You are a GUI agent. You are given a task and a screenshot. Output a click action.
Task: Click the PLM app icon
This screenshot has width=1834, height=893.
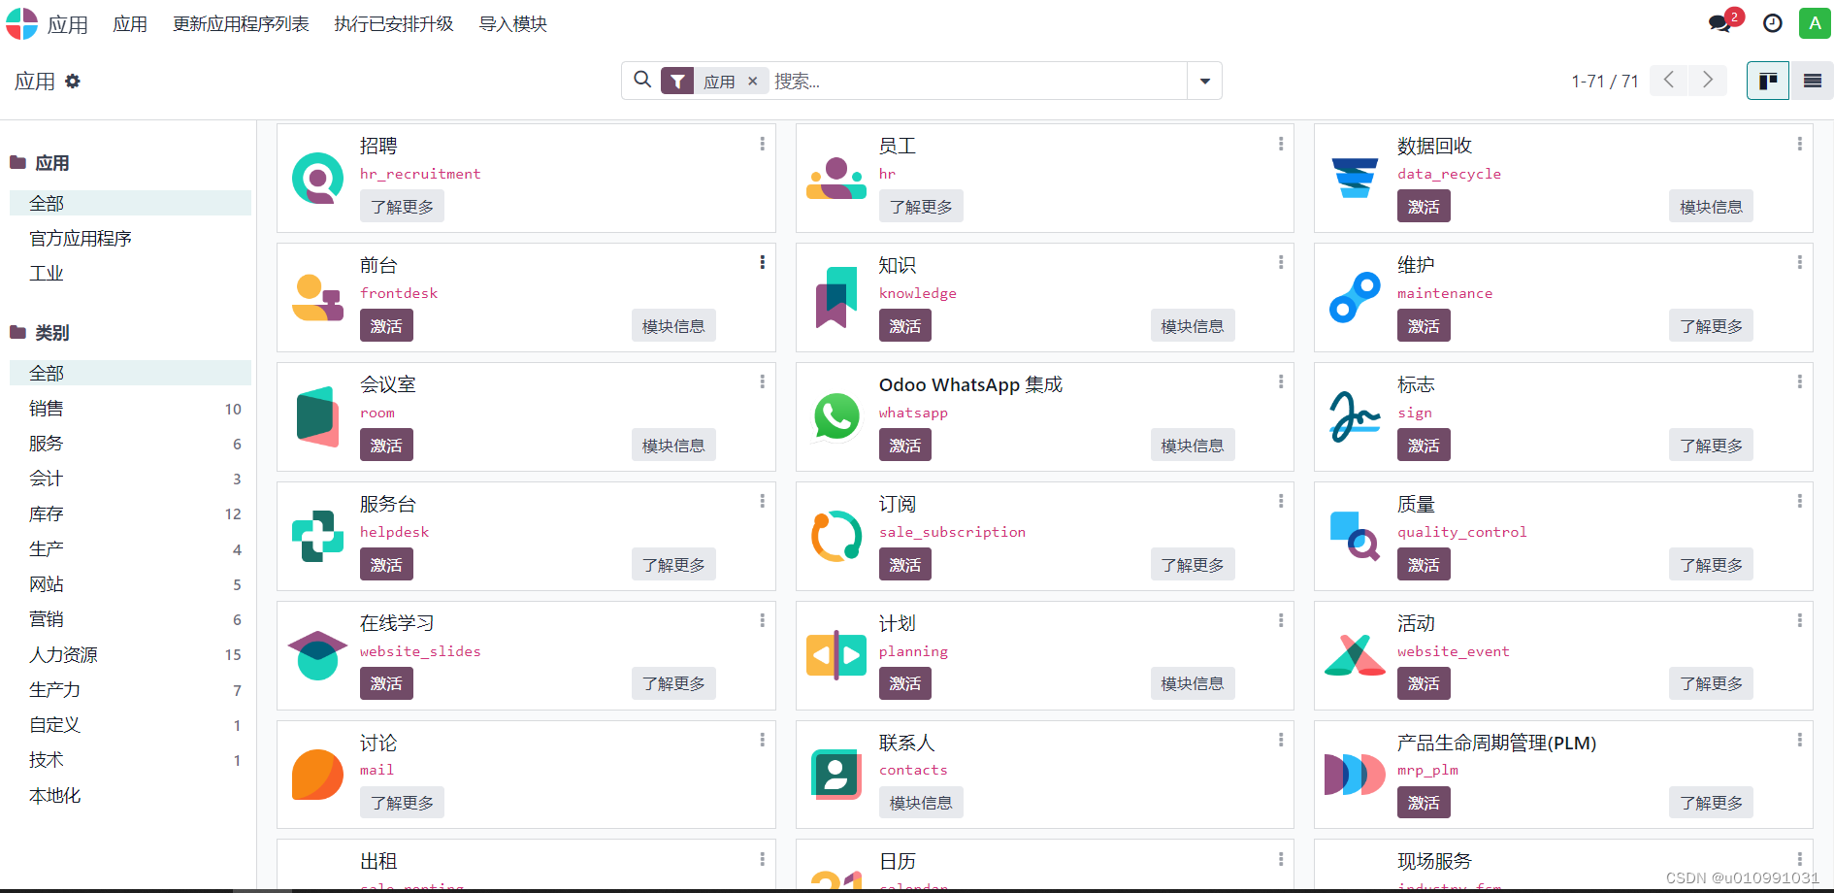(x=1355, y=775)
